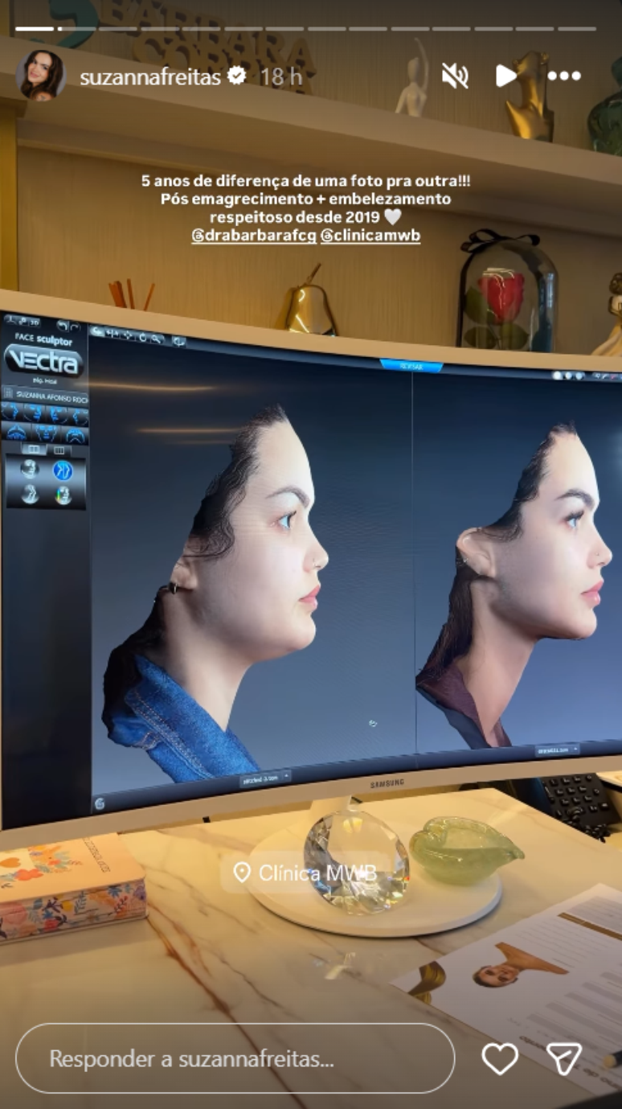Unmute the story audio
The width and height of the screenshot is (622, 1109).
455,76
